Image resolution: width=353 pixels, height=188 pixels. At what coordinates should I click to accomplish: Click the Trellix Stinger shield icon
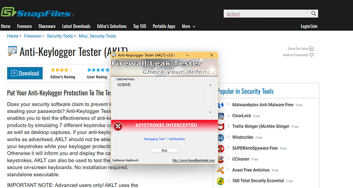pyautogui.click(x=220, y=127)
